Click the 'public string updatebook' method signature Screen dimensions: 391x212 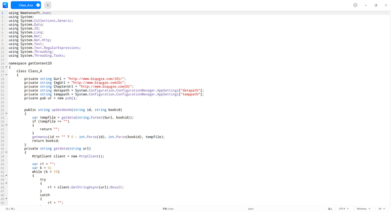click(x=73, y=110)
